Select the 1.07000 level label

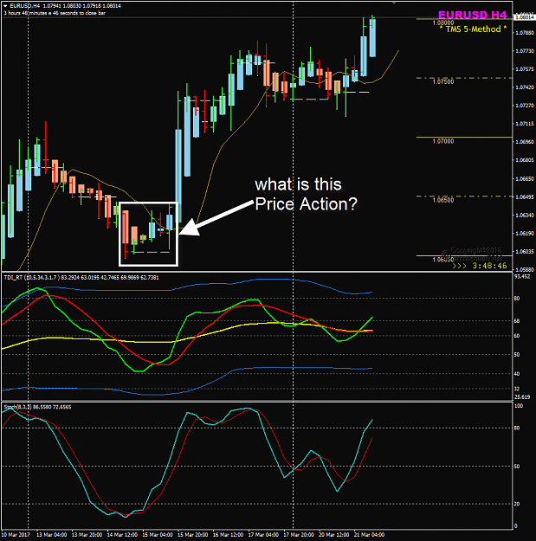click(443, 141)
